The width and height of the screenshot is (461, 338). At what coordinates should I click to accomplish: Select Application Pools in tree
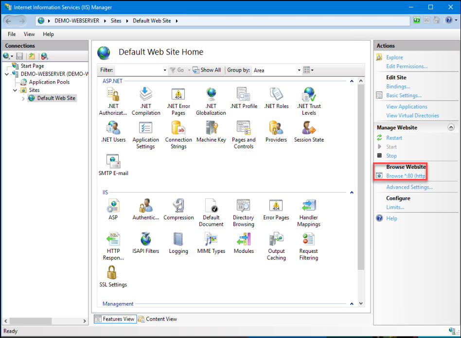(x=49, y=82)
